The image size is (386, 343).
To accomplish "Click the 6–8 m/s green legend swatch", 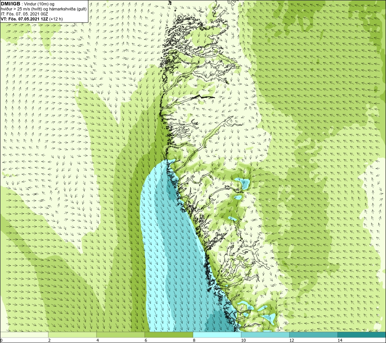I will (169, 334).
